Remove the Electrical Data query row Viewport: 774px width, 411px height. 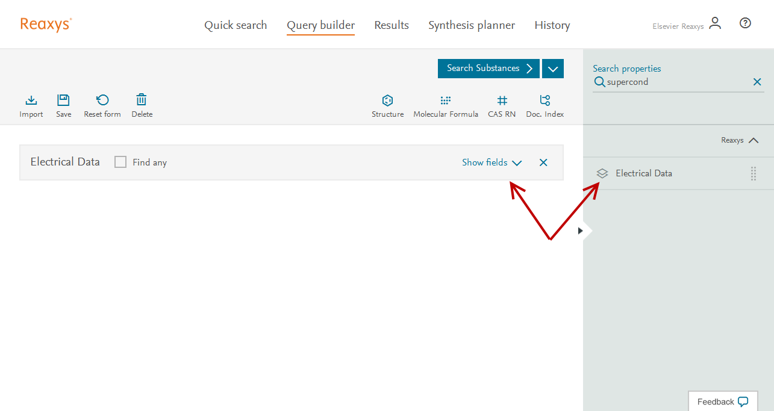(x=543, y=162)
